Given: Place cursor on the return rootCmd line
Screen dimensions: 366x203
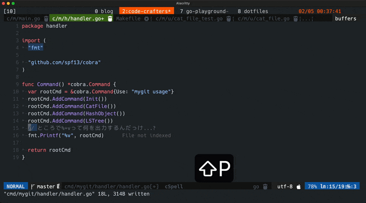Looking at the screenshot, I should (x=49, y=150).
